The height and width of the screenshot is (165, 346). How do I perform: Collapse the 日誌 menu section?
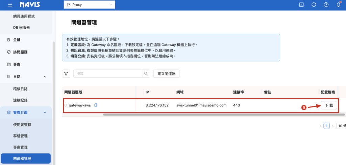45,77
